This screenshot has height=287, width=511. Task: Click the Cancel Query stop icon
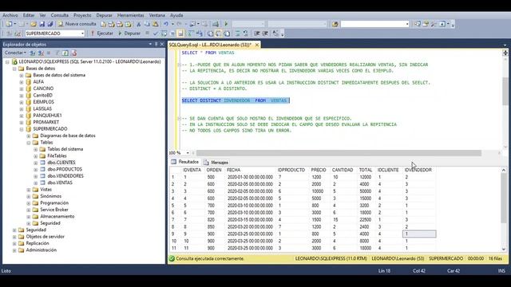pyautogui.click(x=148, y=33)
